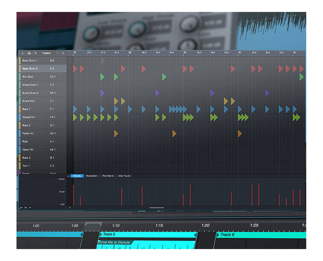Viewport: 323px width, 261px height.
Task: Click the horizontal scrollbar thumb of editor
Action: click(x=157, y=208)
